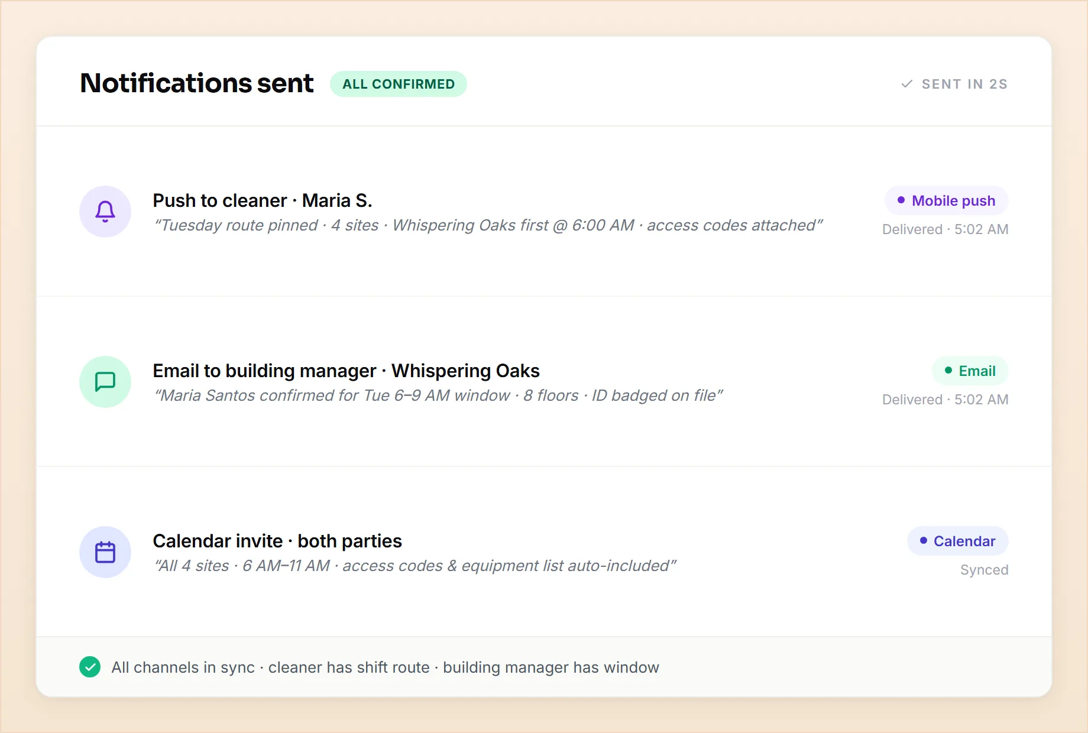
Task: Click the Maria Santos confirmed message text
Action: pyautogui.click(x=438, y=395)
